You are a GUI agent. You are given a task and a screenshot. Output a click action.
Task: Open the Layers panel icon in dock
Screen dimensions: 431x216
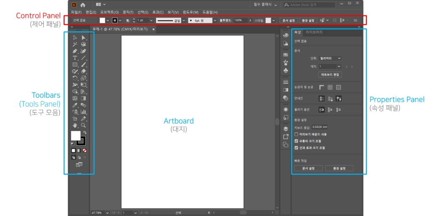click(286, 129)
